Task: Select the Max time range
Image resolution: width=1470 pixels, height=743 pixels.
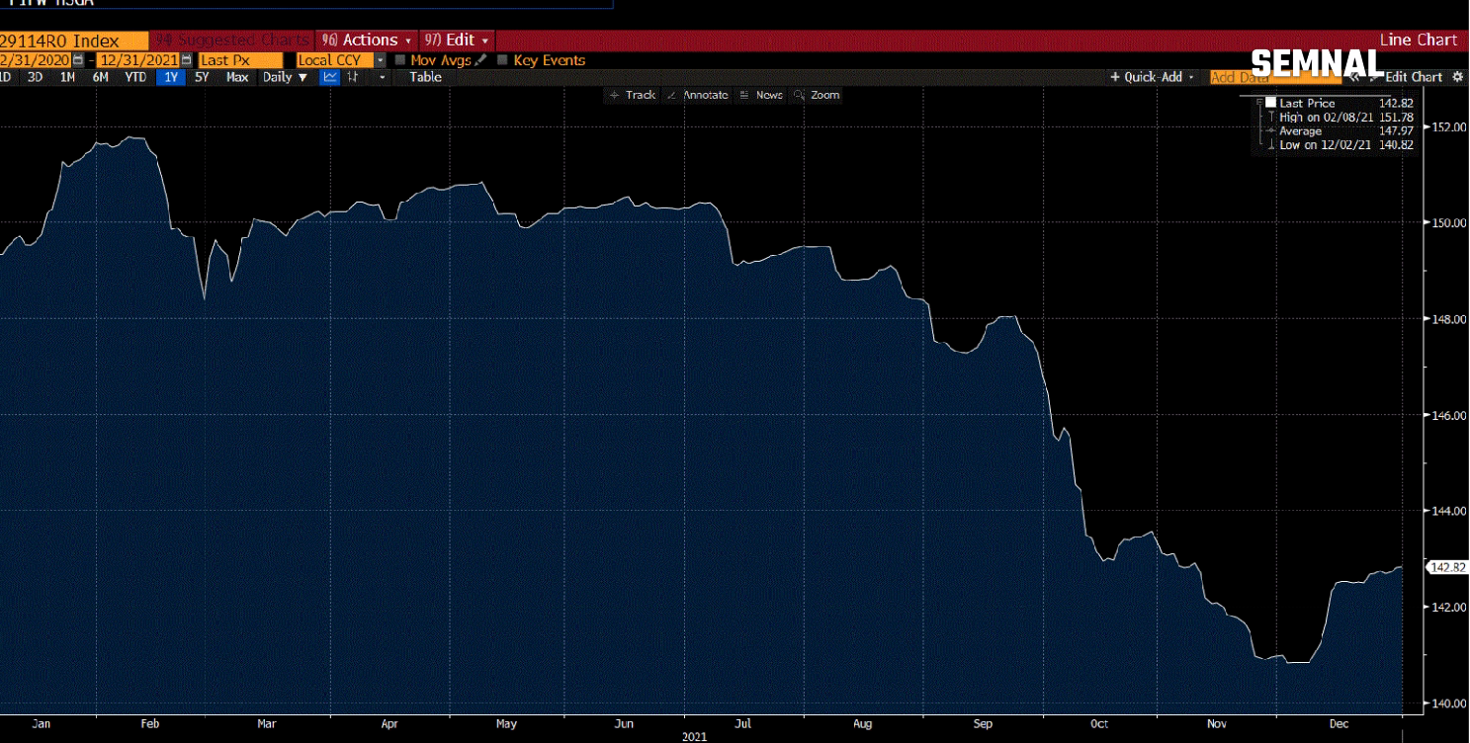Action: pyautogui.click(x=237, y=77)
